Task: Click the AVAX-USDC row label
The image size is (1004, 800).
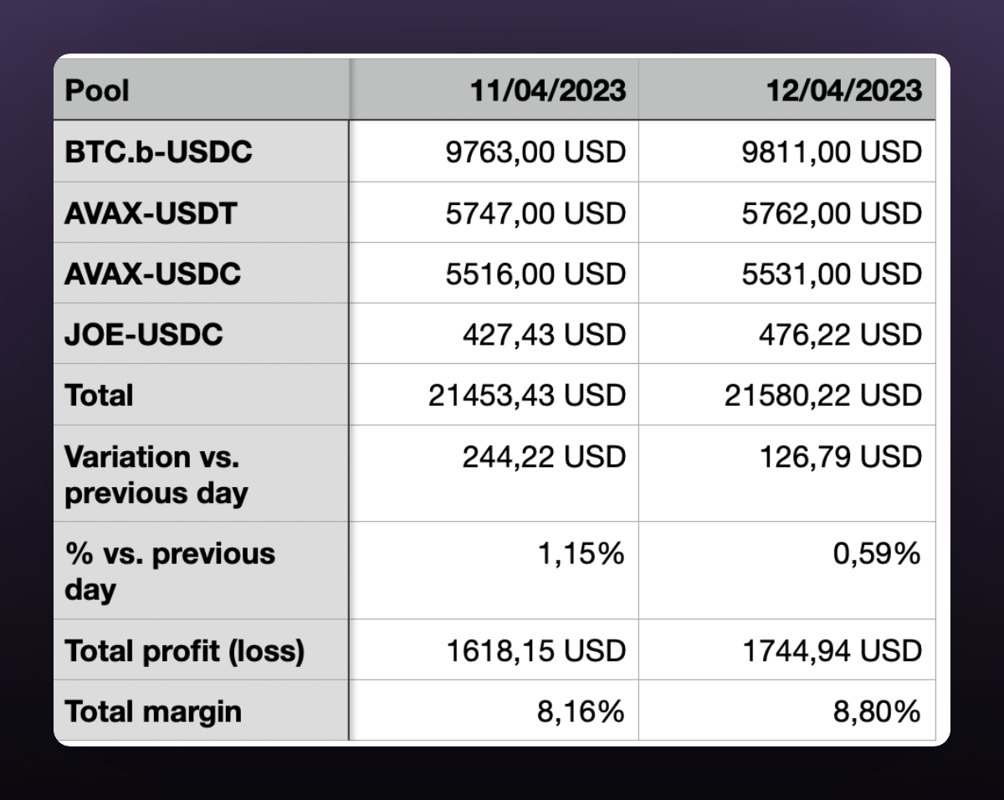Action: point(152,274)
